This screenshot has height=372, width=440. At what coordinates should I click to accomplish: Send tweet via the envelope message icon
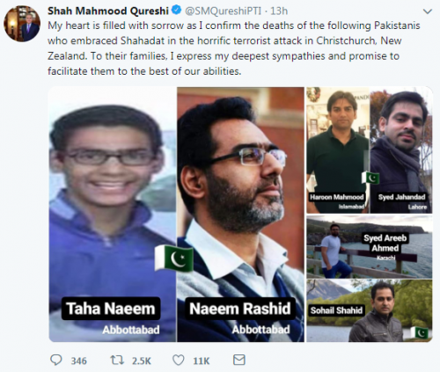tap(239, 360)
